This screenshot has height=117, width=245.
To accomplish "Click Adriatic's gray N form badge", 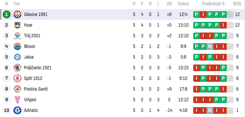I will 210,110.
